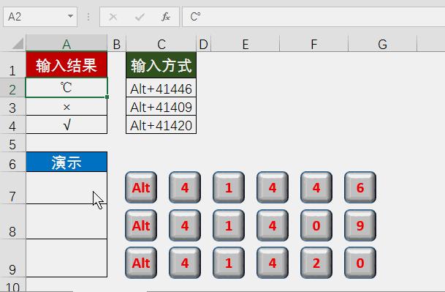Viewport: 445px width, 292px height.
Task: Select row 6 header
Action: click(12, 162)
